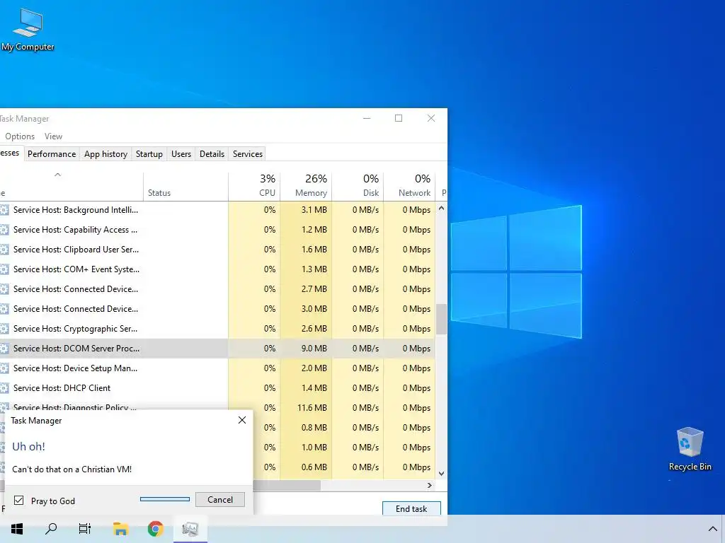Close the Uh oh! dialog with X

pos(242,420)
